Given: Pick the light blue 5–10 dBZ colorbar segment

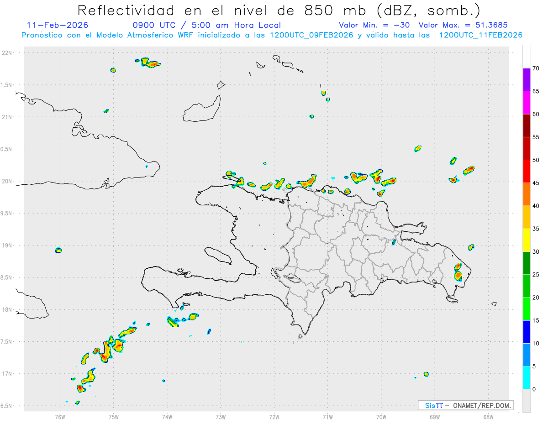Looking at the screenshot, I should (x=527, y=355).
